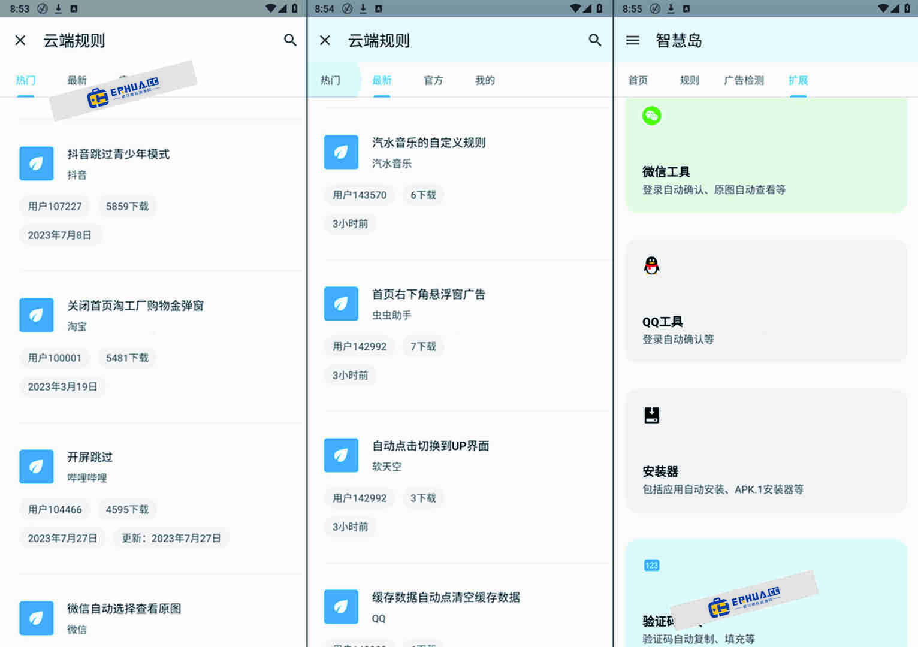Screen dimensions: 918x647
Task: Click the 软天空 app label
Action: click(386, 467)
